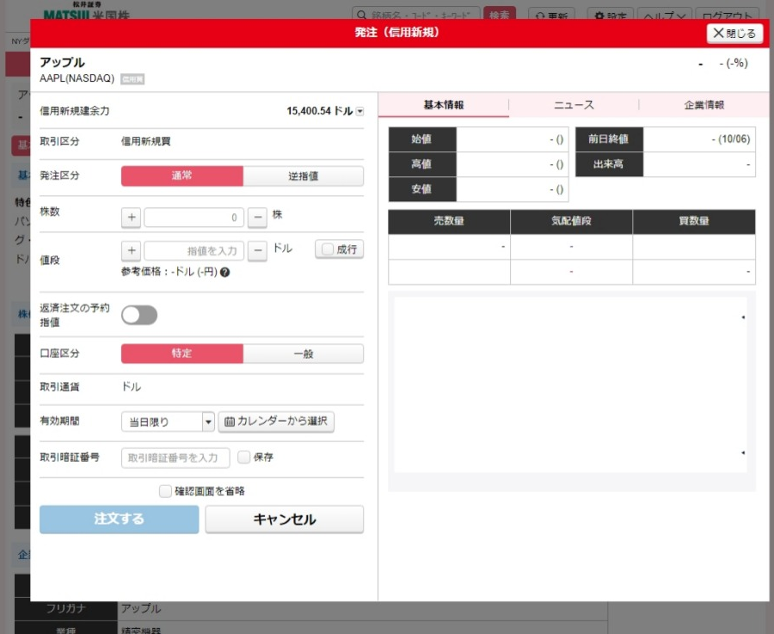Click the 信用新規買 trade type text
The image size is (774, 634).
point(146,142)
